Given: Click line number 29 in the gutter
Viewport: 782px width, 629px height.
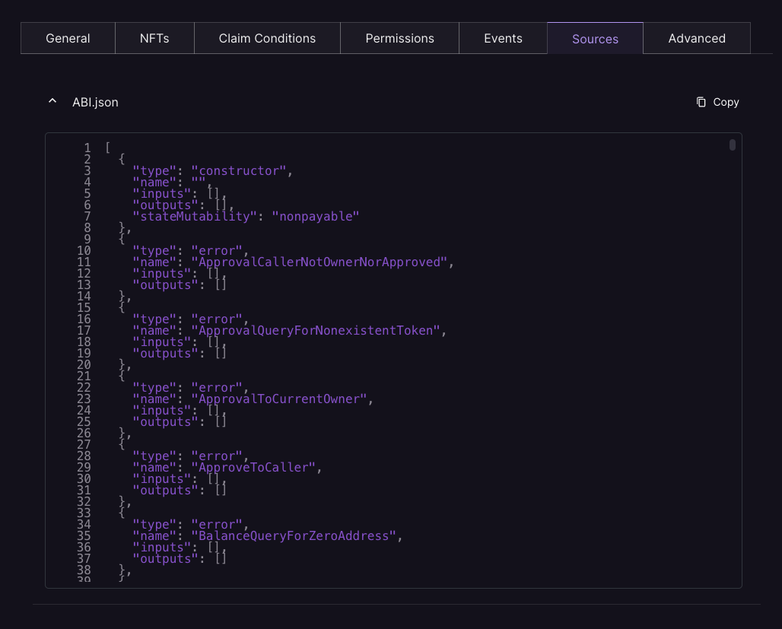Looking at the screenshot, I should (x=84, y=468).
